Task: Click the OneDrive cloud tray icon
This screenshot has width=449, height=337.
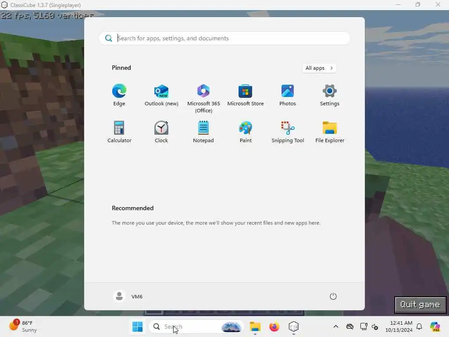Action: pyautogui.click(x=349, y=326)
